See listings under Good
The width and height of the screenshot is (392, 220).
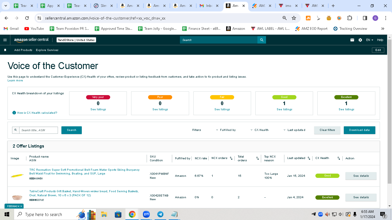pyautogui.click(x=284, y=109)
